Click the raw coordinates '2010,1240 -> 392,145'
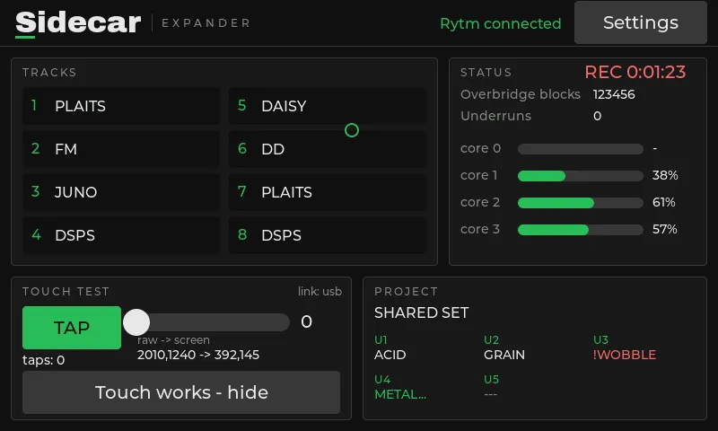718x431 pixels. tap(198, 355)
